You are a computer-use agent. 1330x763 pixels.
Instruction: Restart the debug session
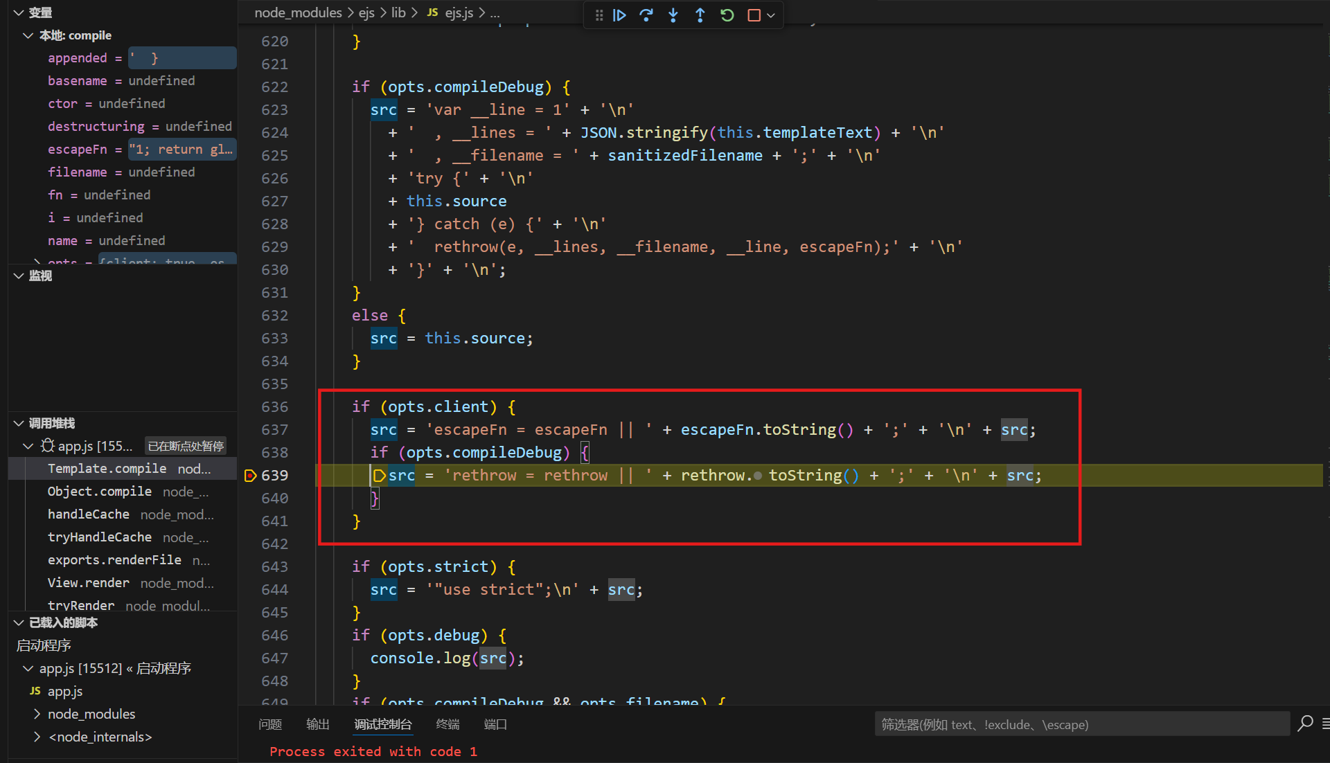click(x=727, y=15)
